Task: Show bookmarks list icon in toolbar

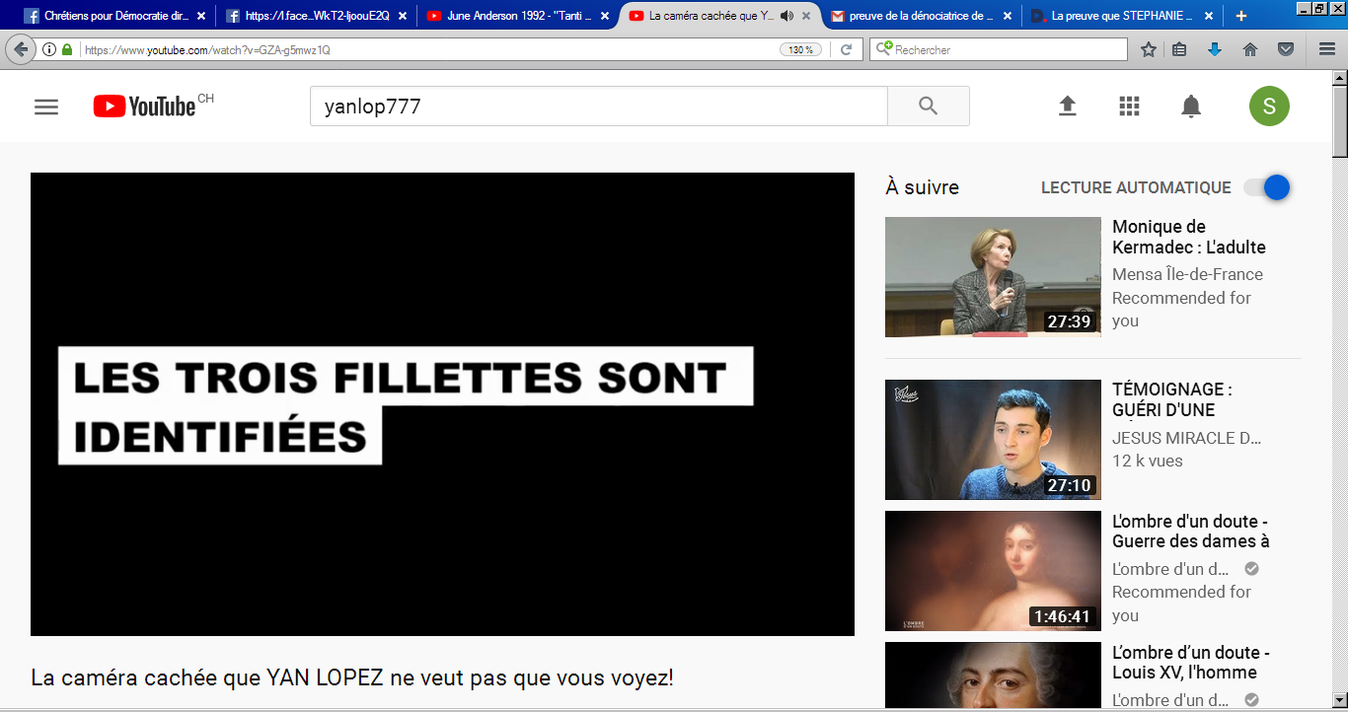Action: tap(1179, 49)
